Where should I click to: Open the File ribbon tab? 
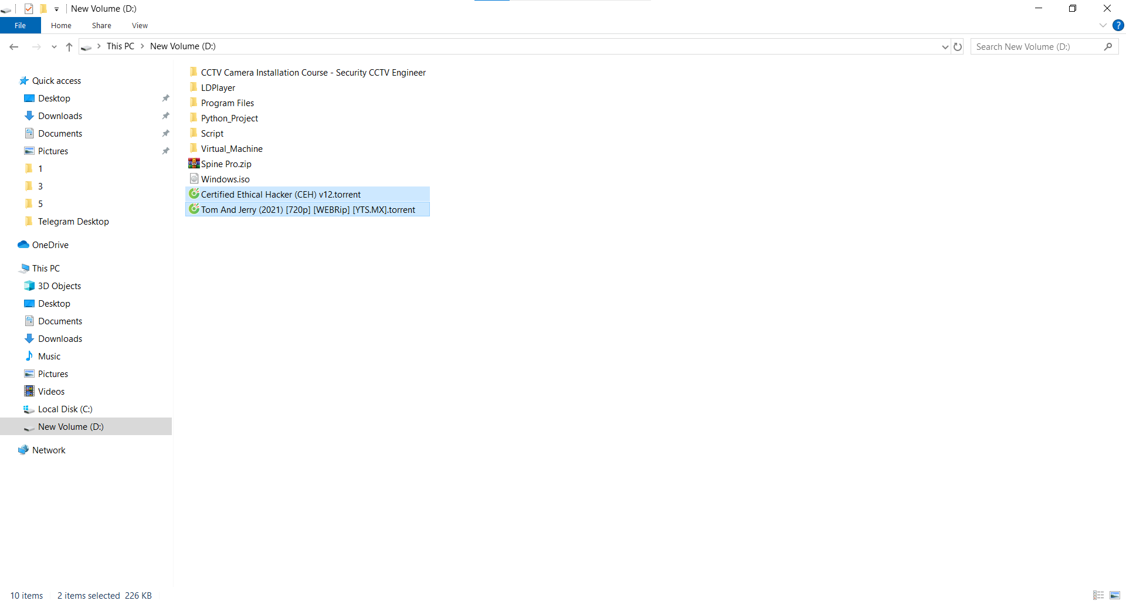tap(20, 25)
